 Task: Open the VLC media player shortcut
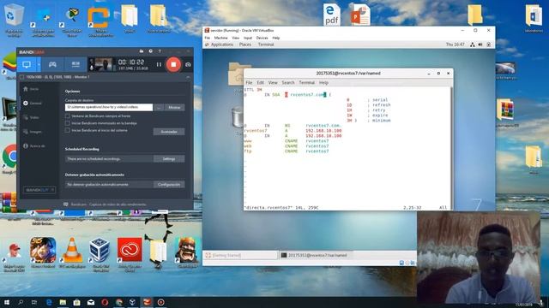click(72, 253)
